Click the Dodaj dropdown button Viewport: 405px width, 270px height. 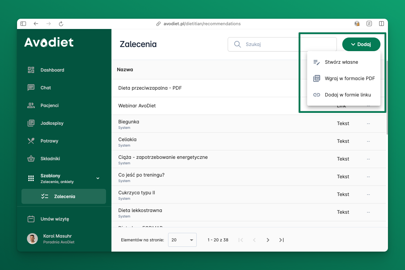click(x=361, y=44)
